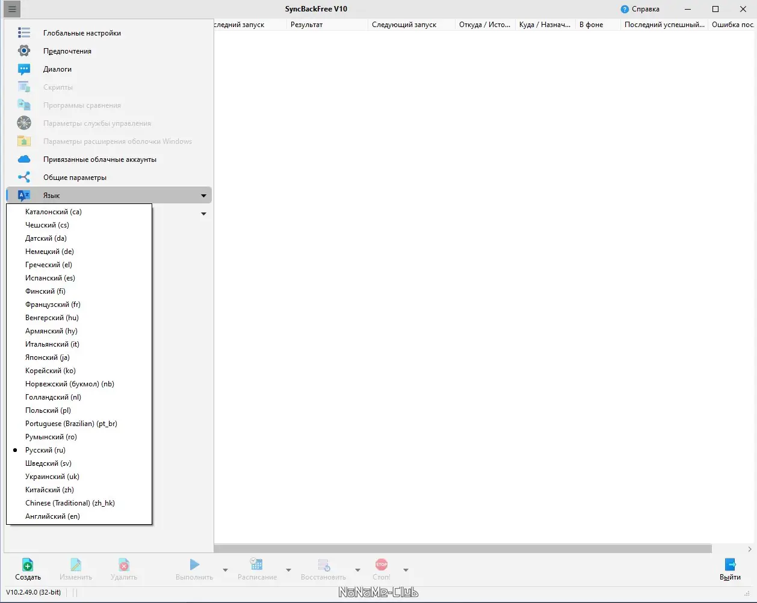Open the Расписание dropdown arrow
This screenshot has height=603, width=757.
(x=288, y=570)
